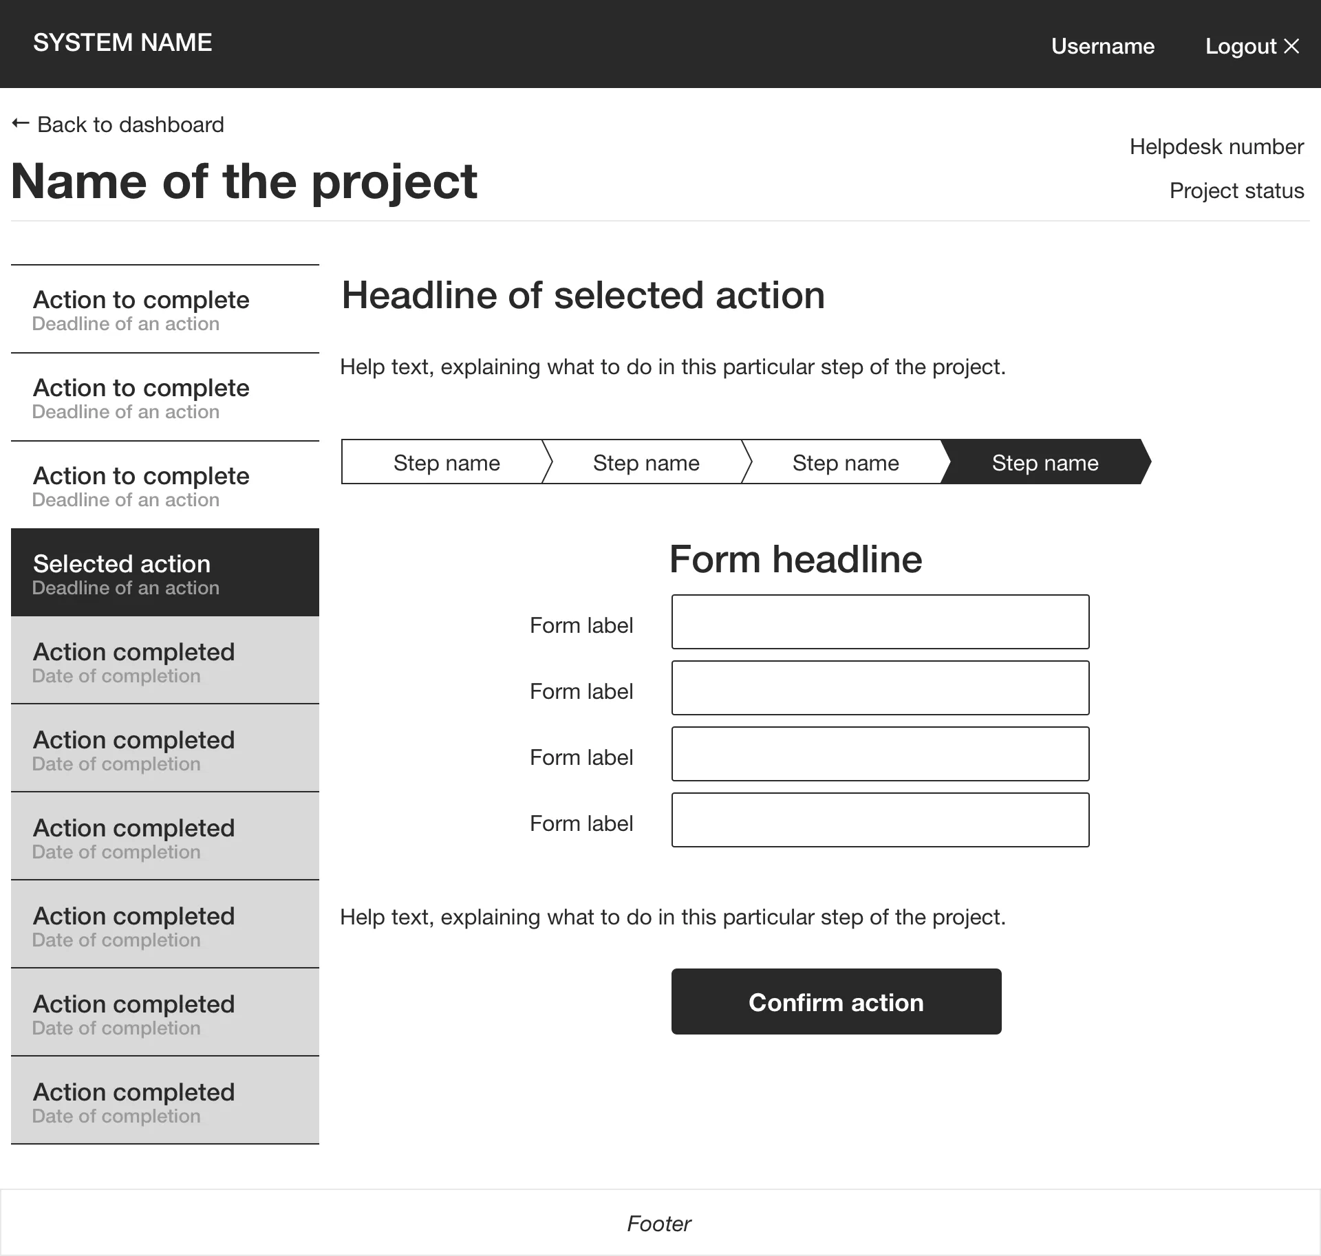Image resolution: width=1321 pixels, height=1256 pixels.
Task: Click the Confirm action button
Action: click(836, 1001)
